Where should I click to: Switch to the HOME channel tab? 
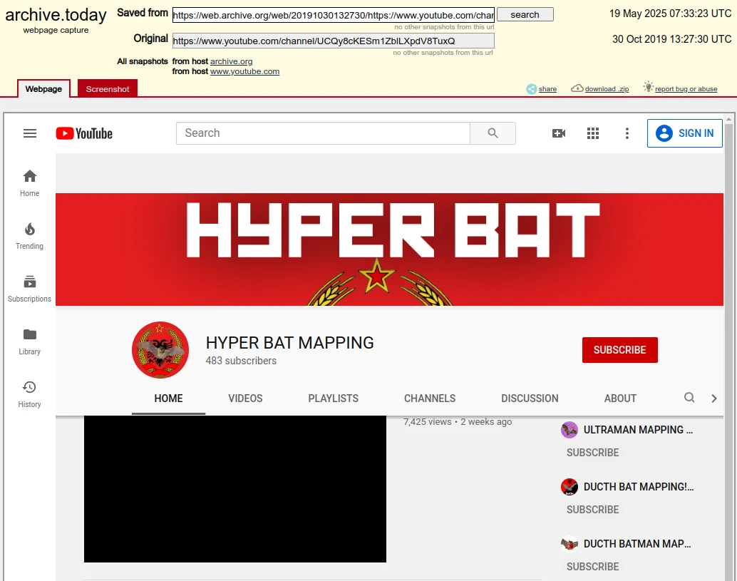pyautogui.click(x=168, y=398)
